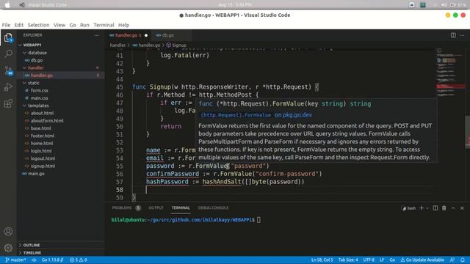
Task: Open the Explorer view in activity bar
Action: (8, 37)
